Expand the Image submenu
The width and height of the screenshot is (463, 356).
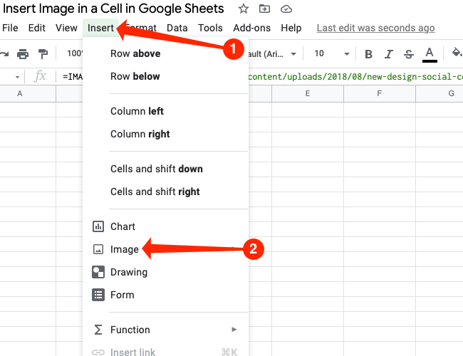[125, 249]
